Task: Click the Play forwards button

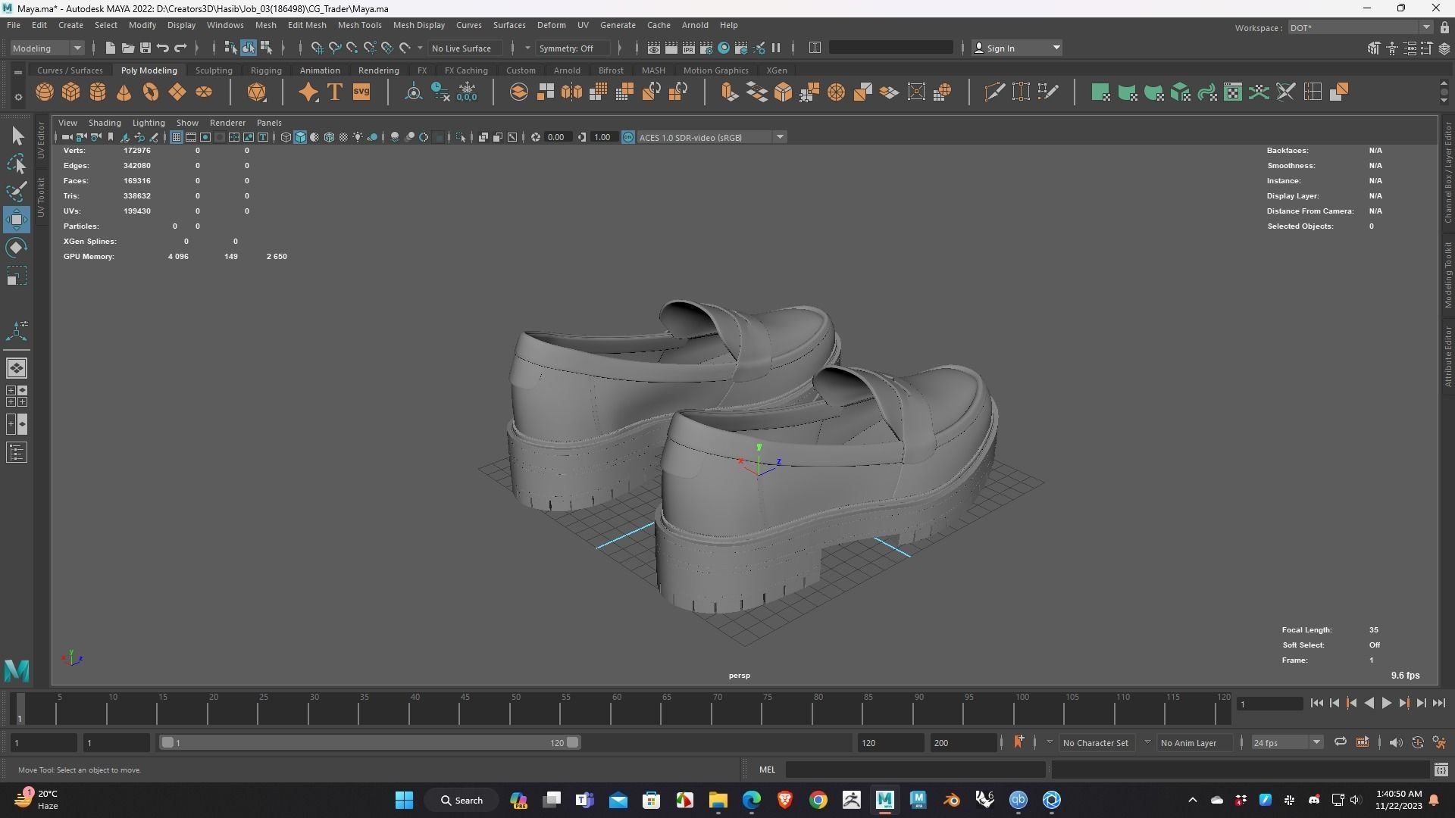Action: click(x=1386, y=704)
